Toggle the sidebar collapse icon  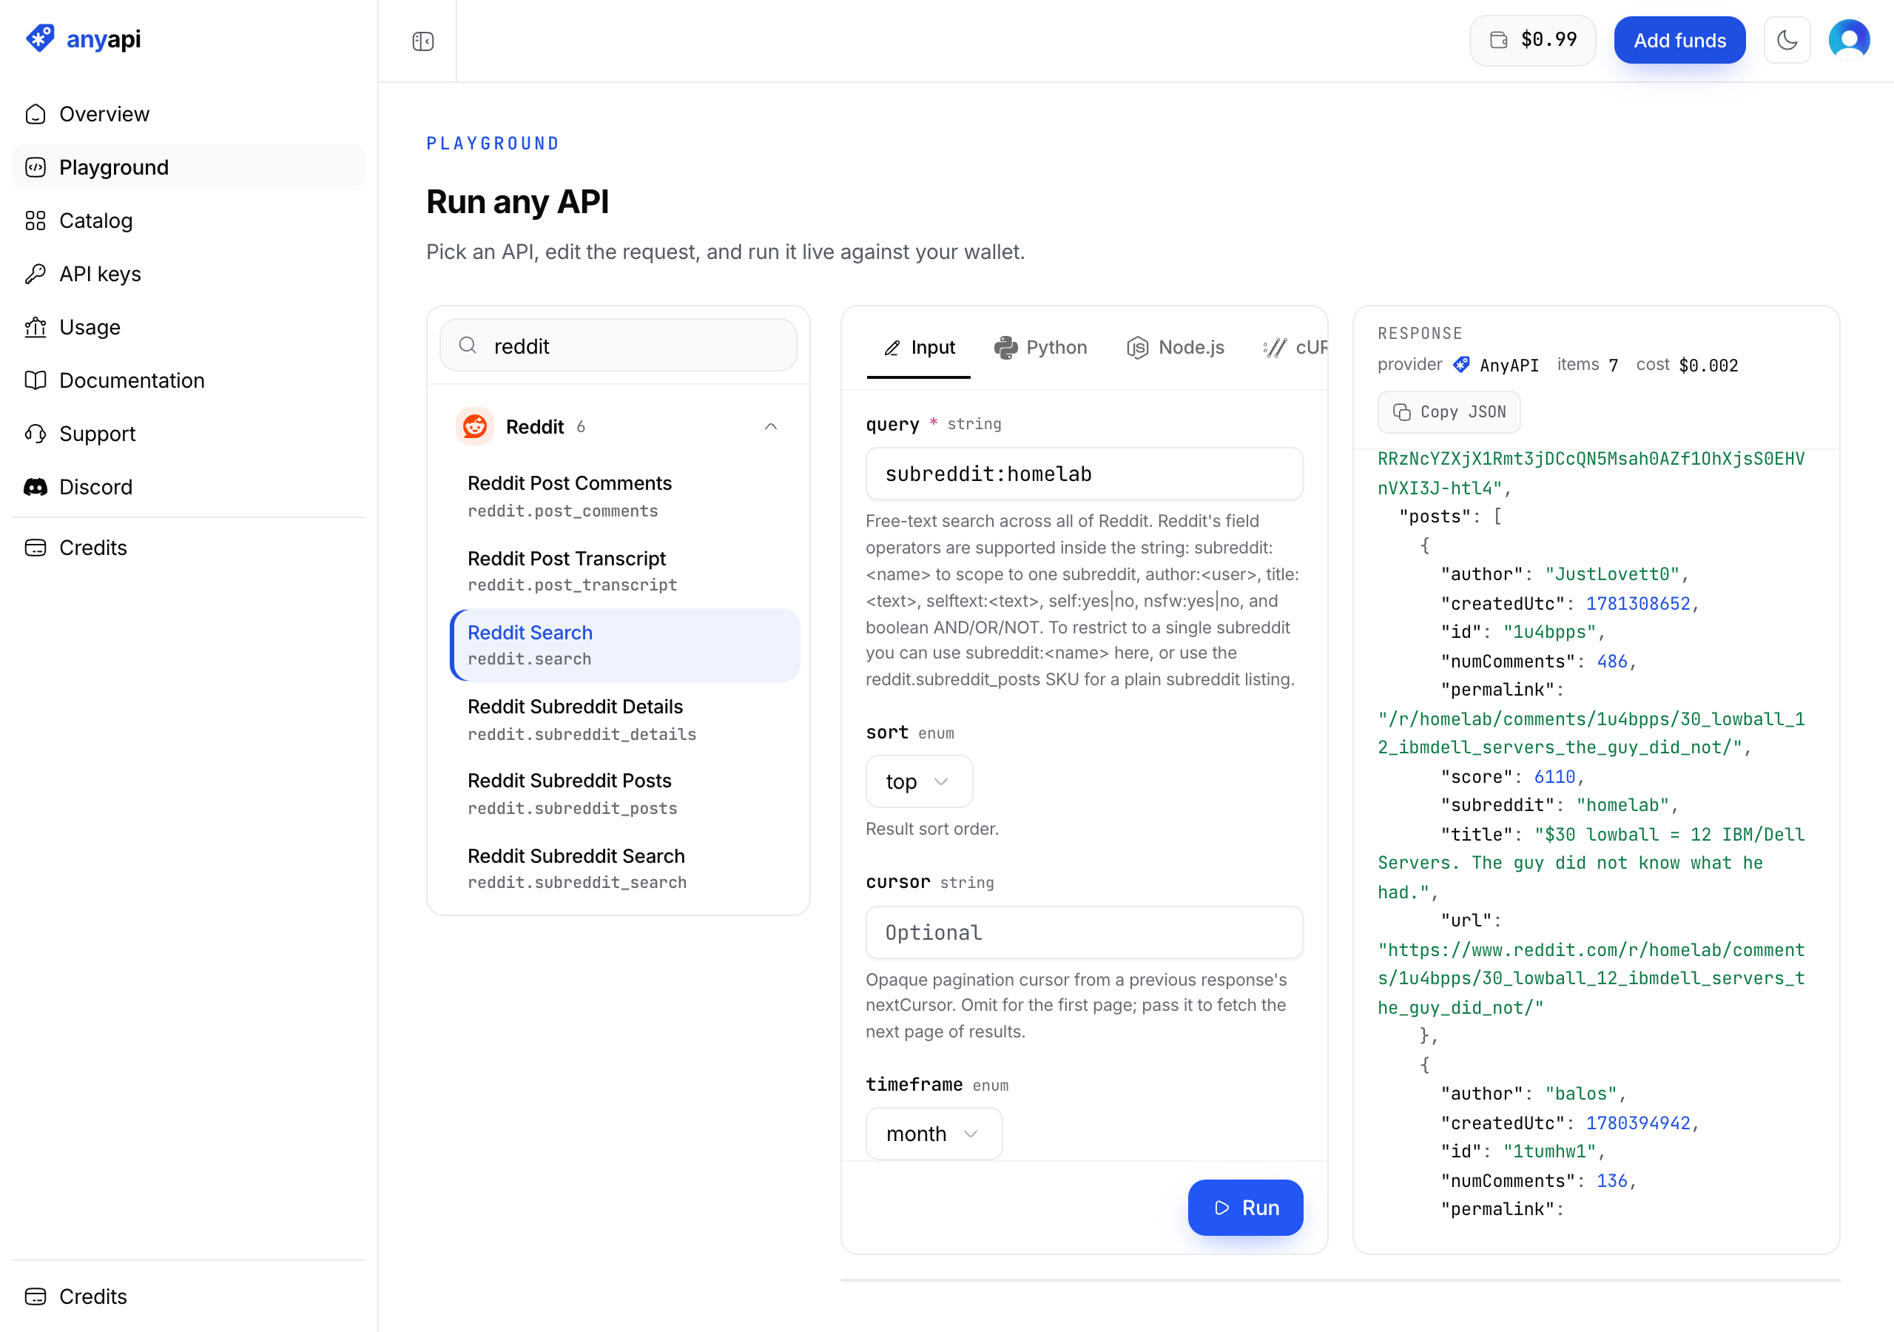422,41
